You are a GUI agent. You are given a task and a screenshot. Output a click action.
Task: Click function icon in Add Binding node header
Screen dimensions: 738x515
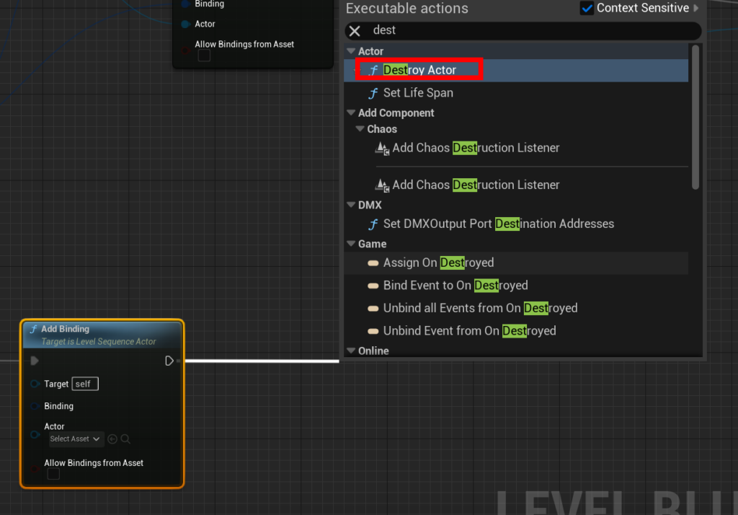(x=33, y=329)
